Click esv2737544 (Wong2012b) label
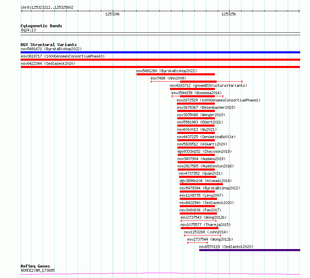Viewport: 310px width, 278px height. (x=210, y=239)
